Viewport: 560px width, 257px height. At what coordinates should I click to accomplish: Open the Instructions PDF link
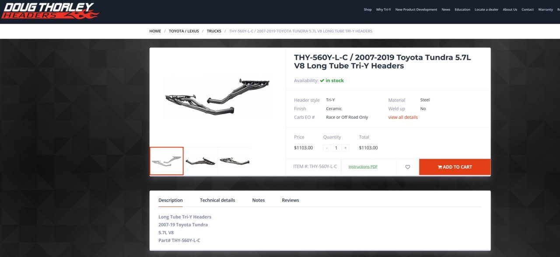click(363, 167)
